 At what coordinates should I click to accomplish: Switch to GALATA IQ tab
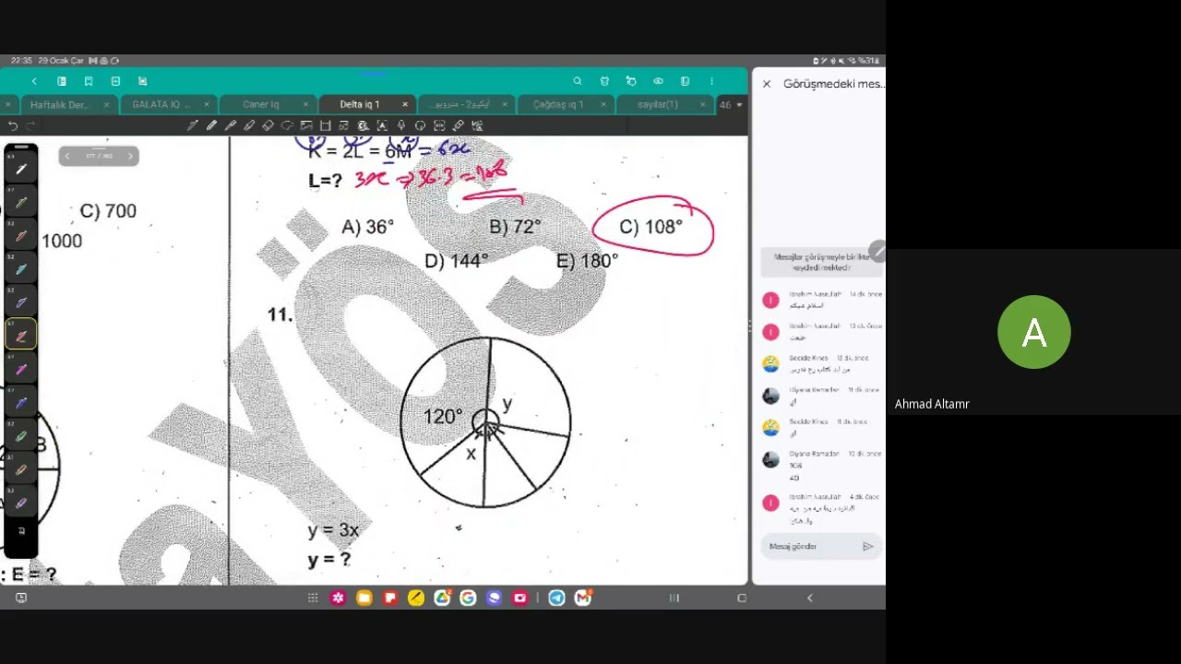161,104
